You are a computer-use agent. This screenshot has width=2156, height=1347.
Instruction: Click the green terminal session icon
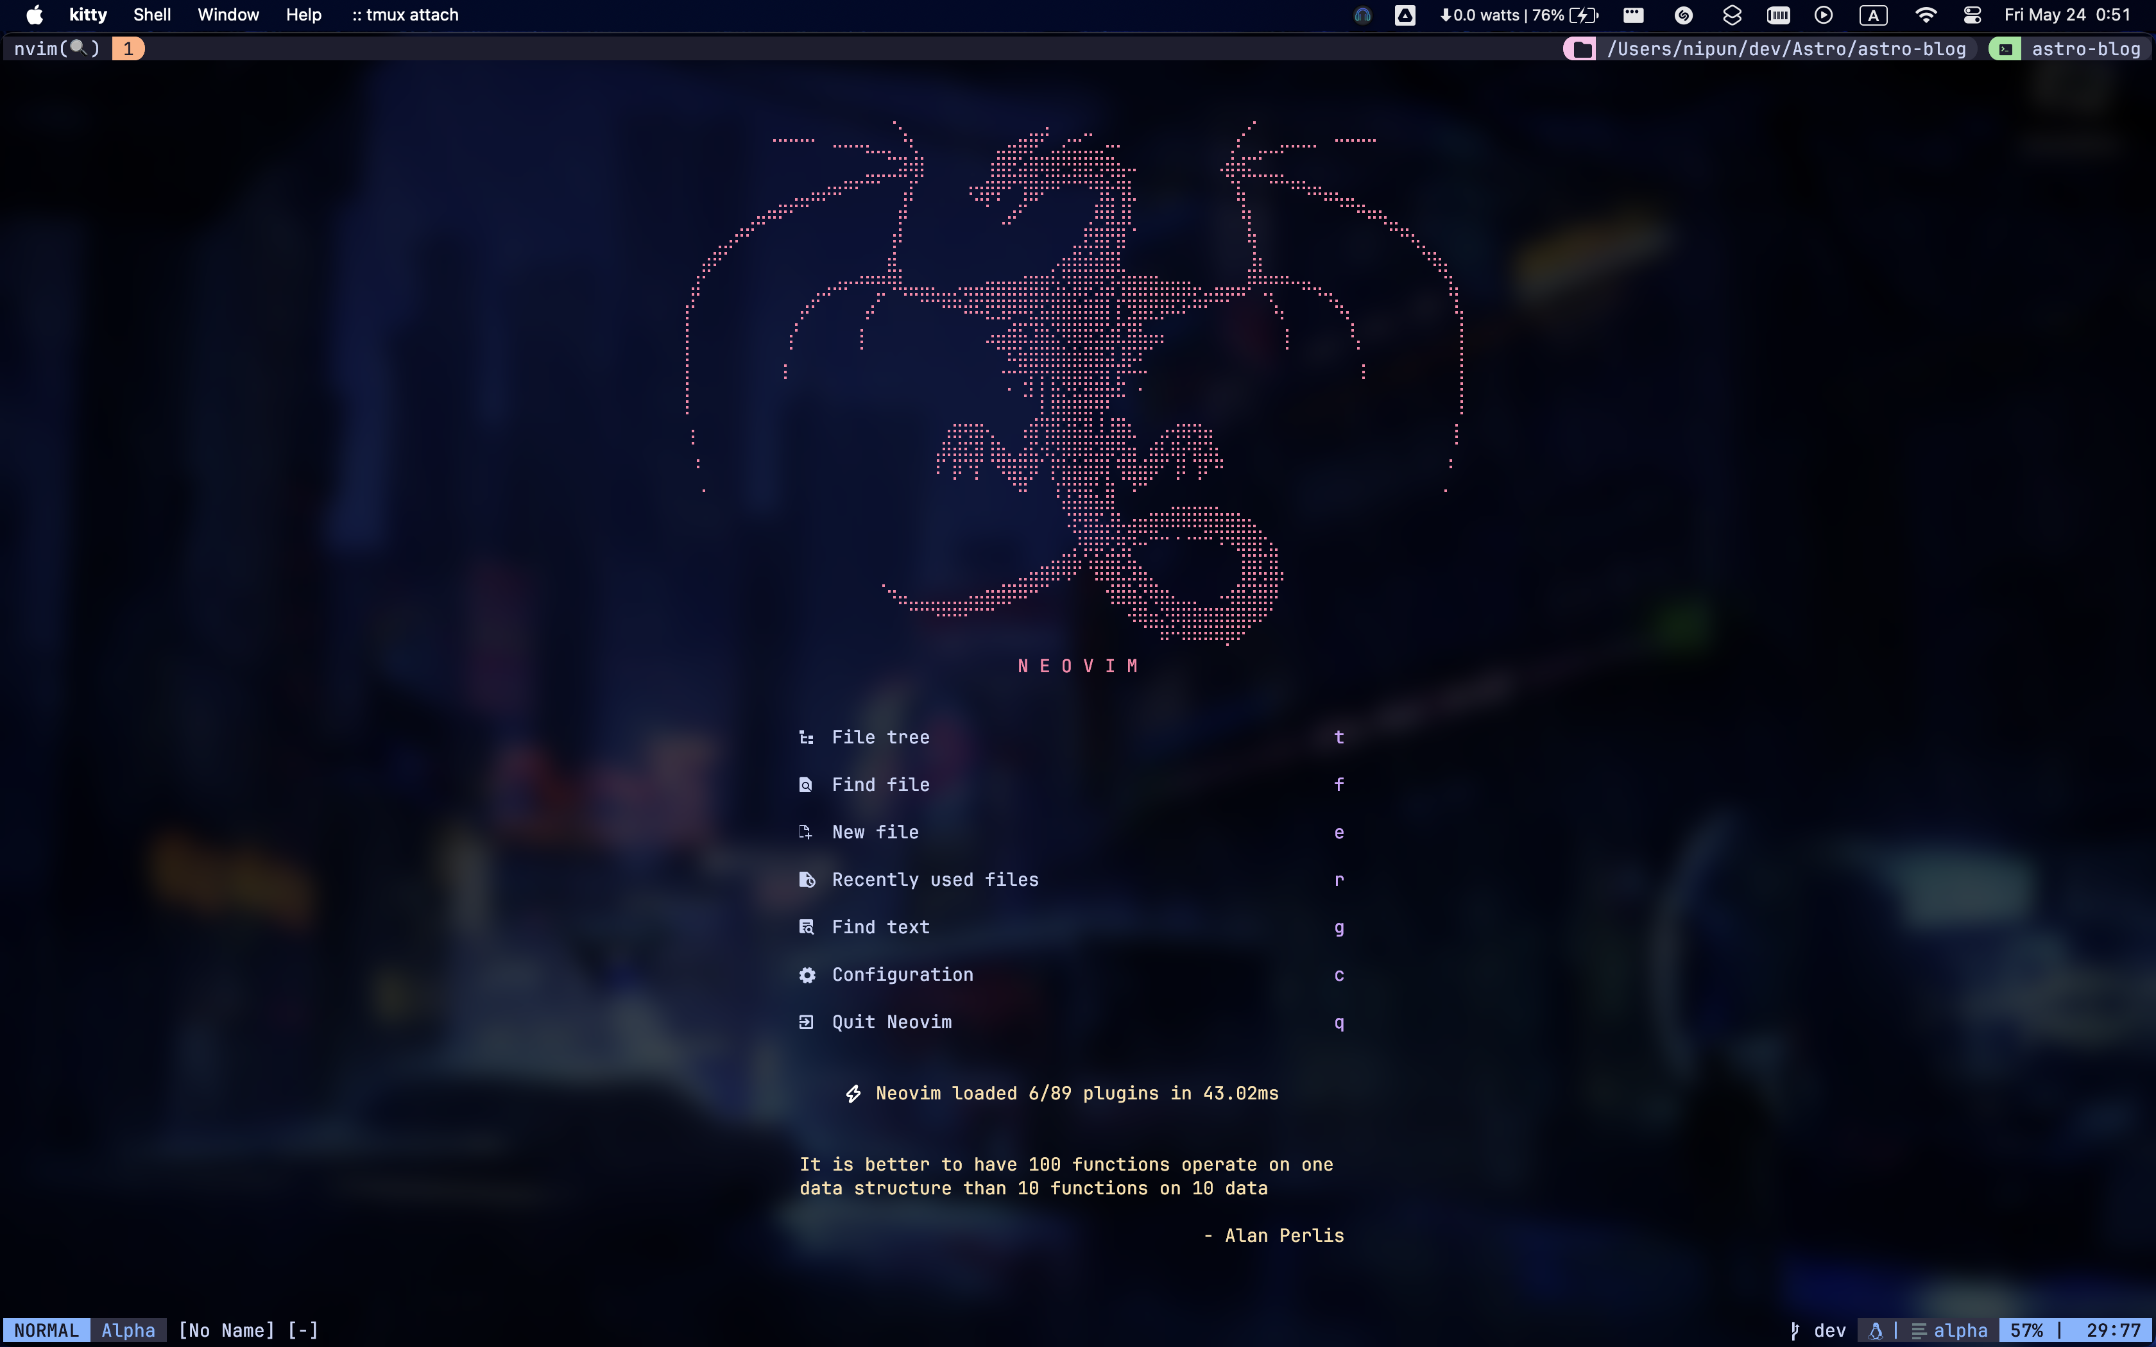tap(2005, 49)
